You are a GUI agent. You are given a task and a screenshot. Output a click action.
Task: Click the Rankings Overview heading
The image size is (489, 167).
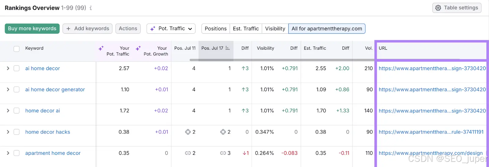click(32, 8)
